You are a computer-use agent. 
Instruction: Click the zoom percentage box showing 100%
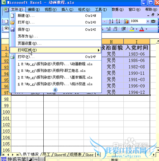(x=138, y=21)
